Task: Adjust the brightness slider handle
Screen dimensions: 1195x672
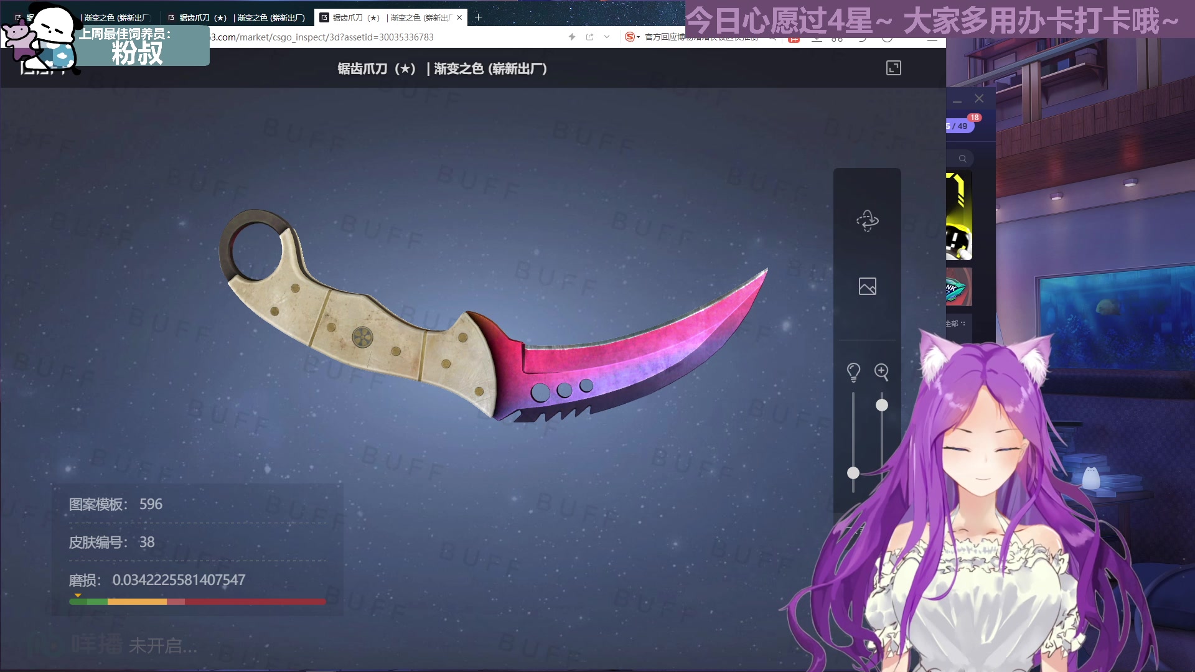Action: click(x=853, y=473)
